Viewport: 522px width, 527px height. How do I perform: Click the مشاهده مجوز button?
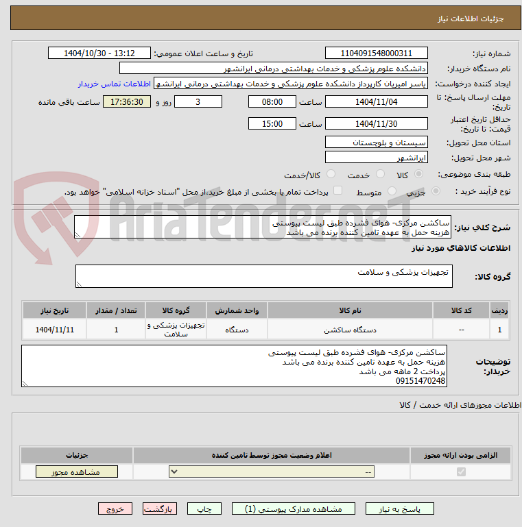[77, 472]
